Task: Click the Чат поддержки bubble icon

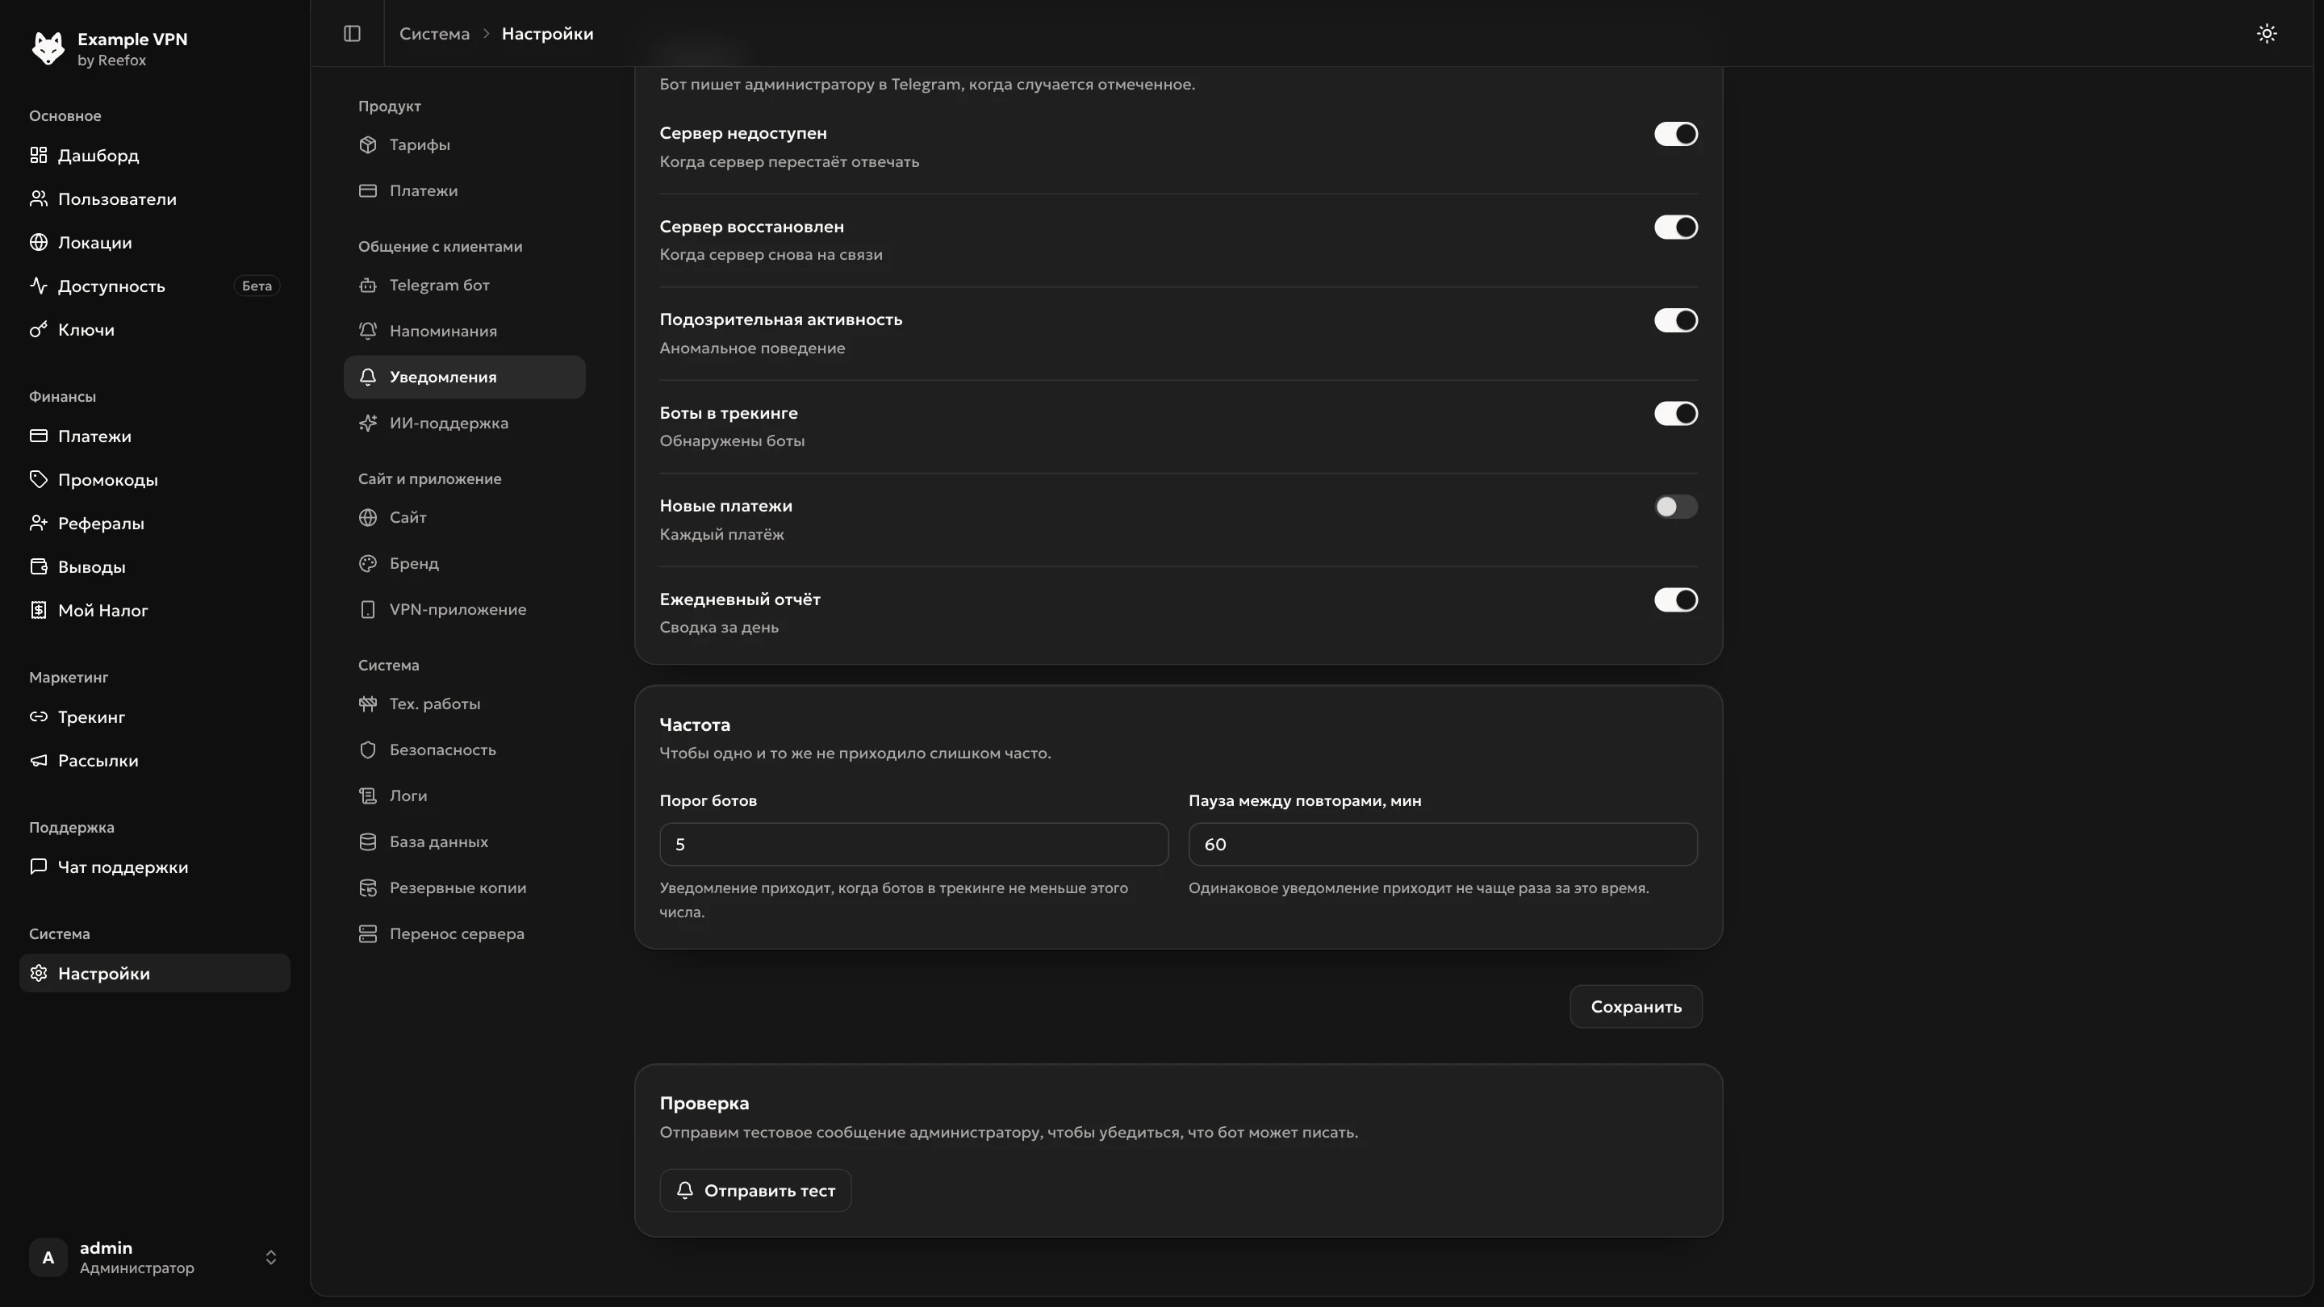Action: 38,866
